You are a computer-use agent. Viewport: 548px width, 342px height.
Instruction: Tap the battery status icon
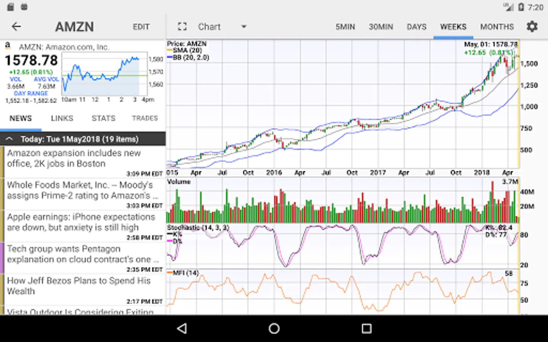(x=521, y=7)
